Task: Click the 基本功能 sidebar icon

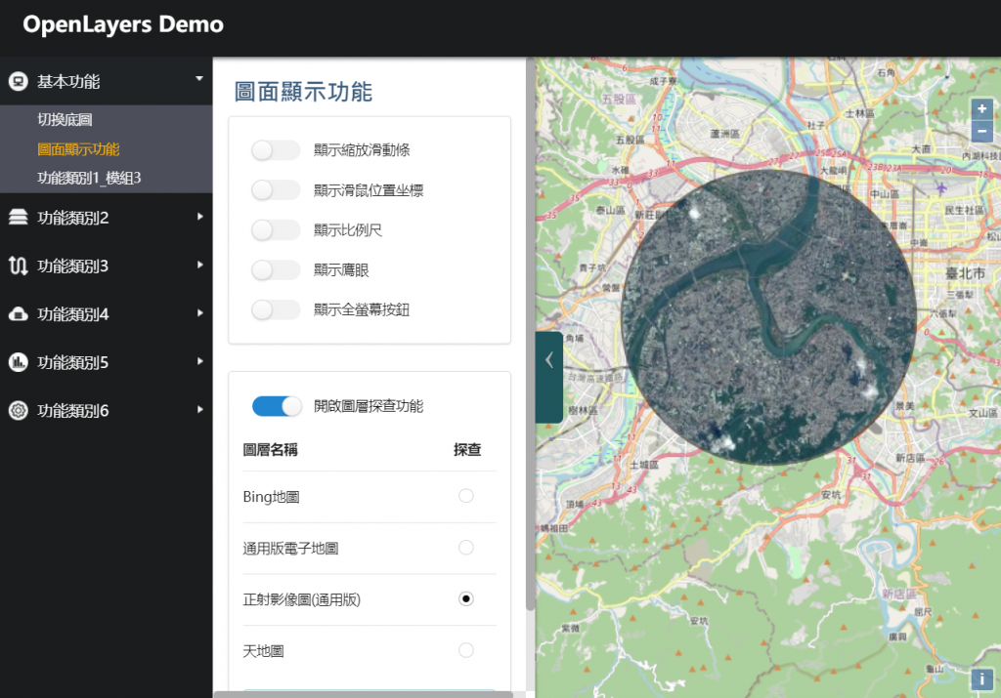Action: coord(18,81)
